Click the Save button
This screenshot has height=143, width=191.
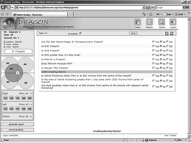pyautogui.click(x=133, y=33)
